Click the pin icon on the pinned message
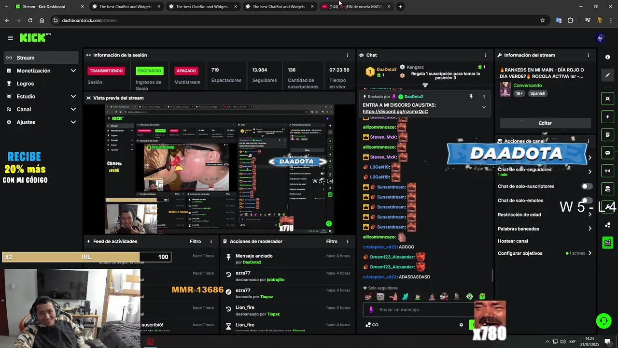This screenshot has width=618, height=348. click(471, 97)
